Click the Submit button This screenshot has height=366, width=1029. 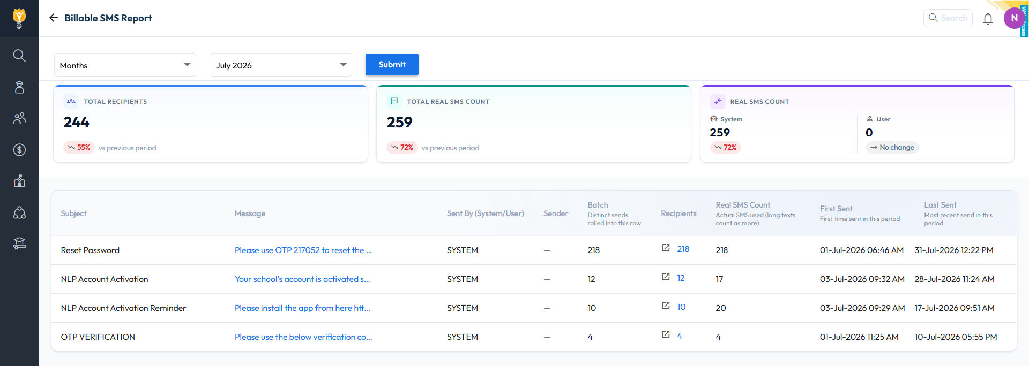click(x=392, y=64)
